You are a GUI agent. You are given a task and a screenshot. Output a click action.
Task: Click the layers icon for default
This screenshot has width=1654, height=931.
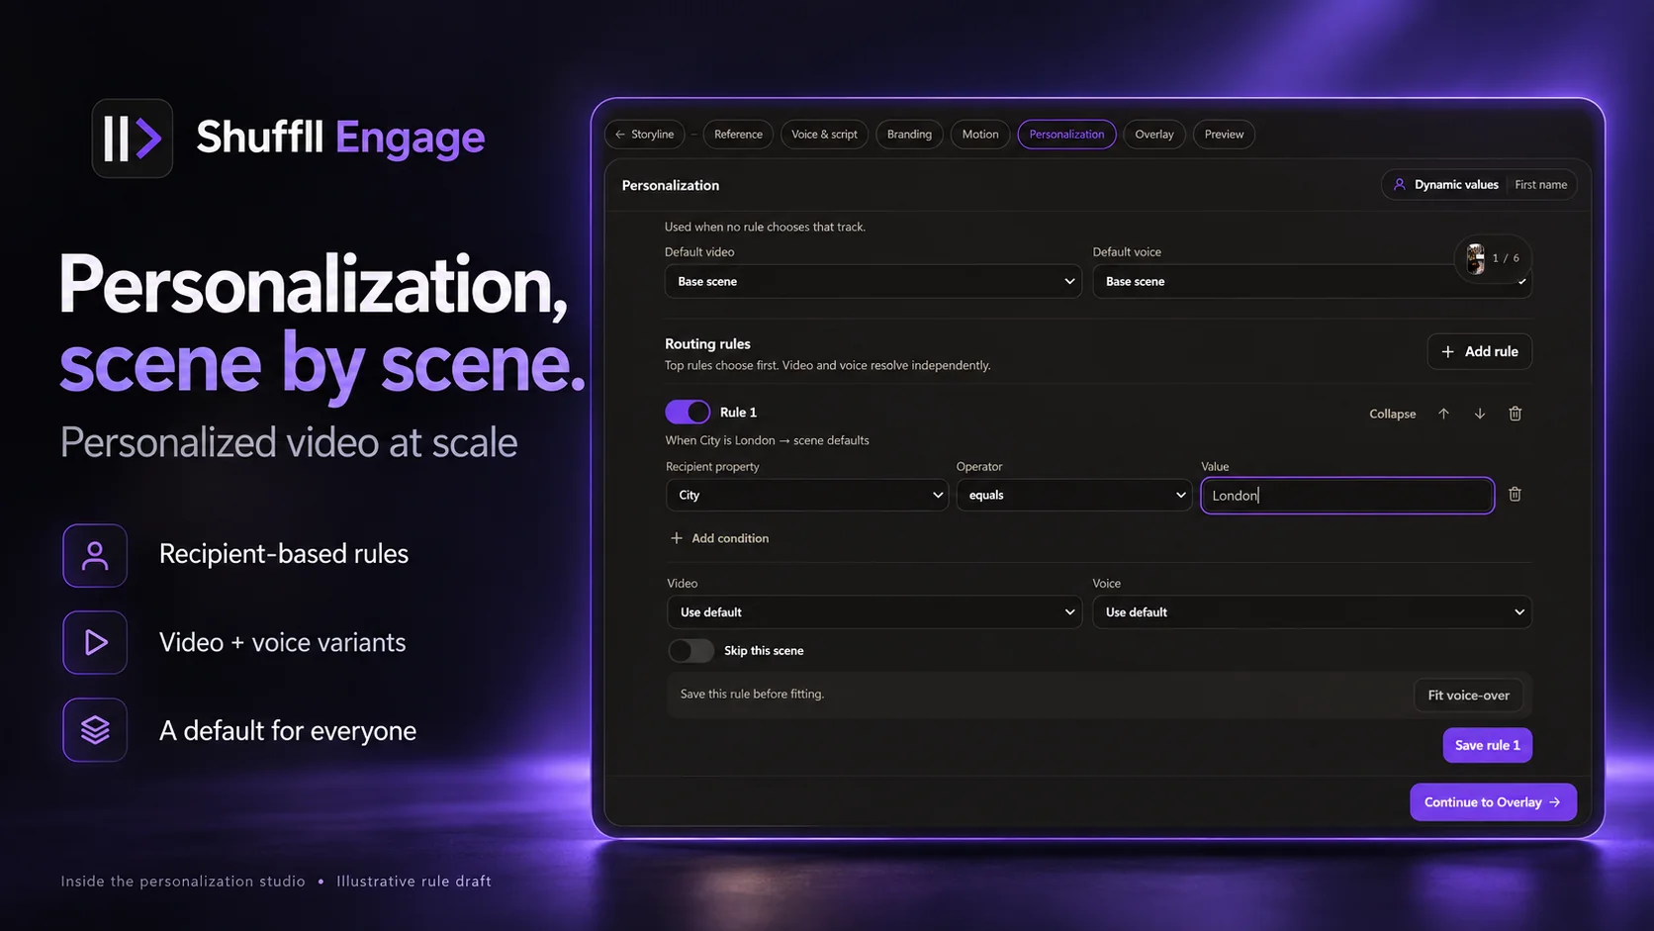click(95, 730)
